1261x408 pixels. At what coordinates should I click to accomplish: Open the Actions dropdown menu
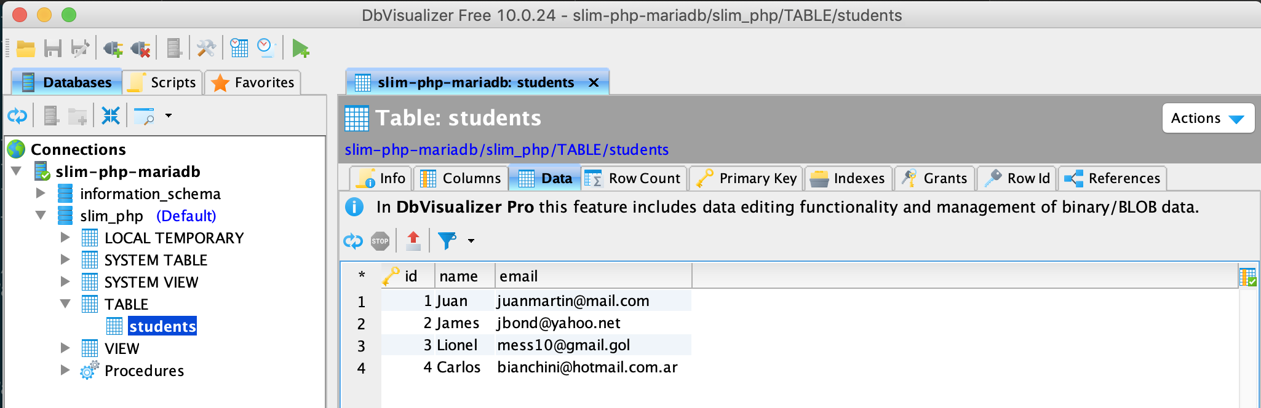tap(1208, 118)
